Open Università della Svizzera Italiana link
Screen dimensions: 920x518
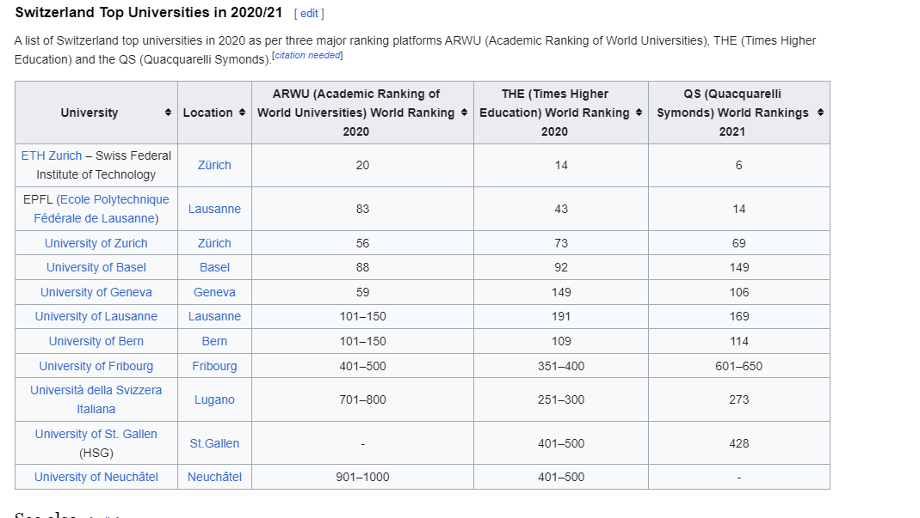[96, 399]
